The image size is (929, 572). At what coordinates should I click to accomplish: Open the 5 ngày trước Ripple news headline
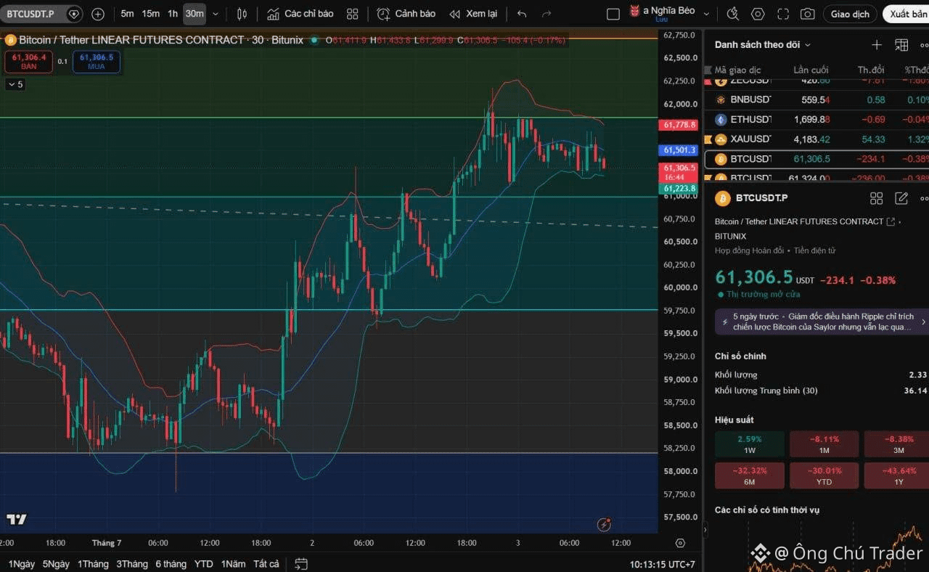click(823, 322)
